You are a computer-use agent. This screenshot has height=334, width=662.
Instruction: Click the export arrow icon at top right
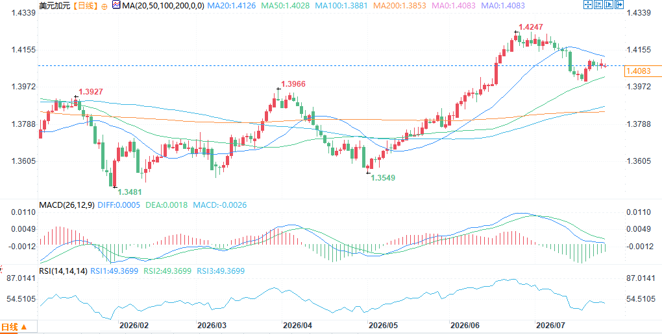point(619,5)
